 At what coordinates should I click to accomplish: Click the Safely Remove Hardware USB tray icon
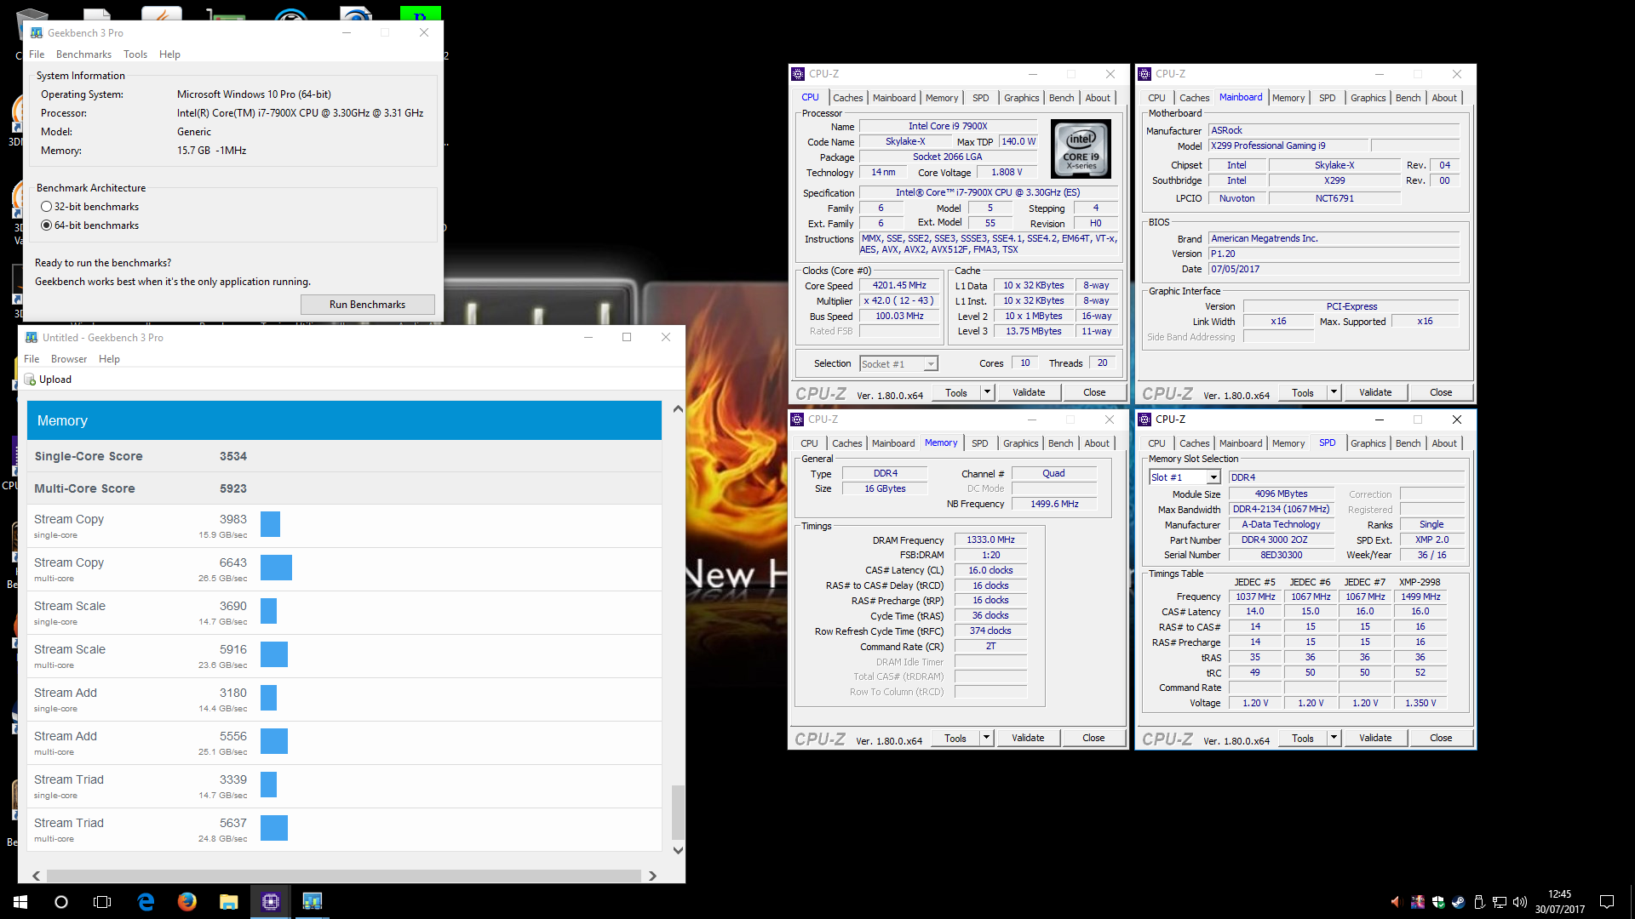point(1479,902)
